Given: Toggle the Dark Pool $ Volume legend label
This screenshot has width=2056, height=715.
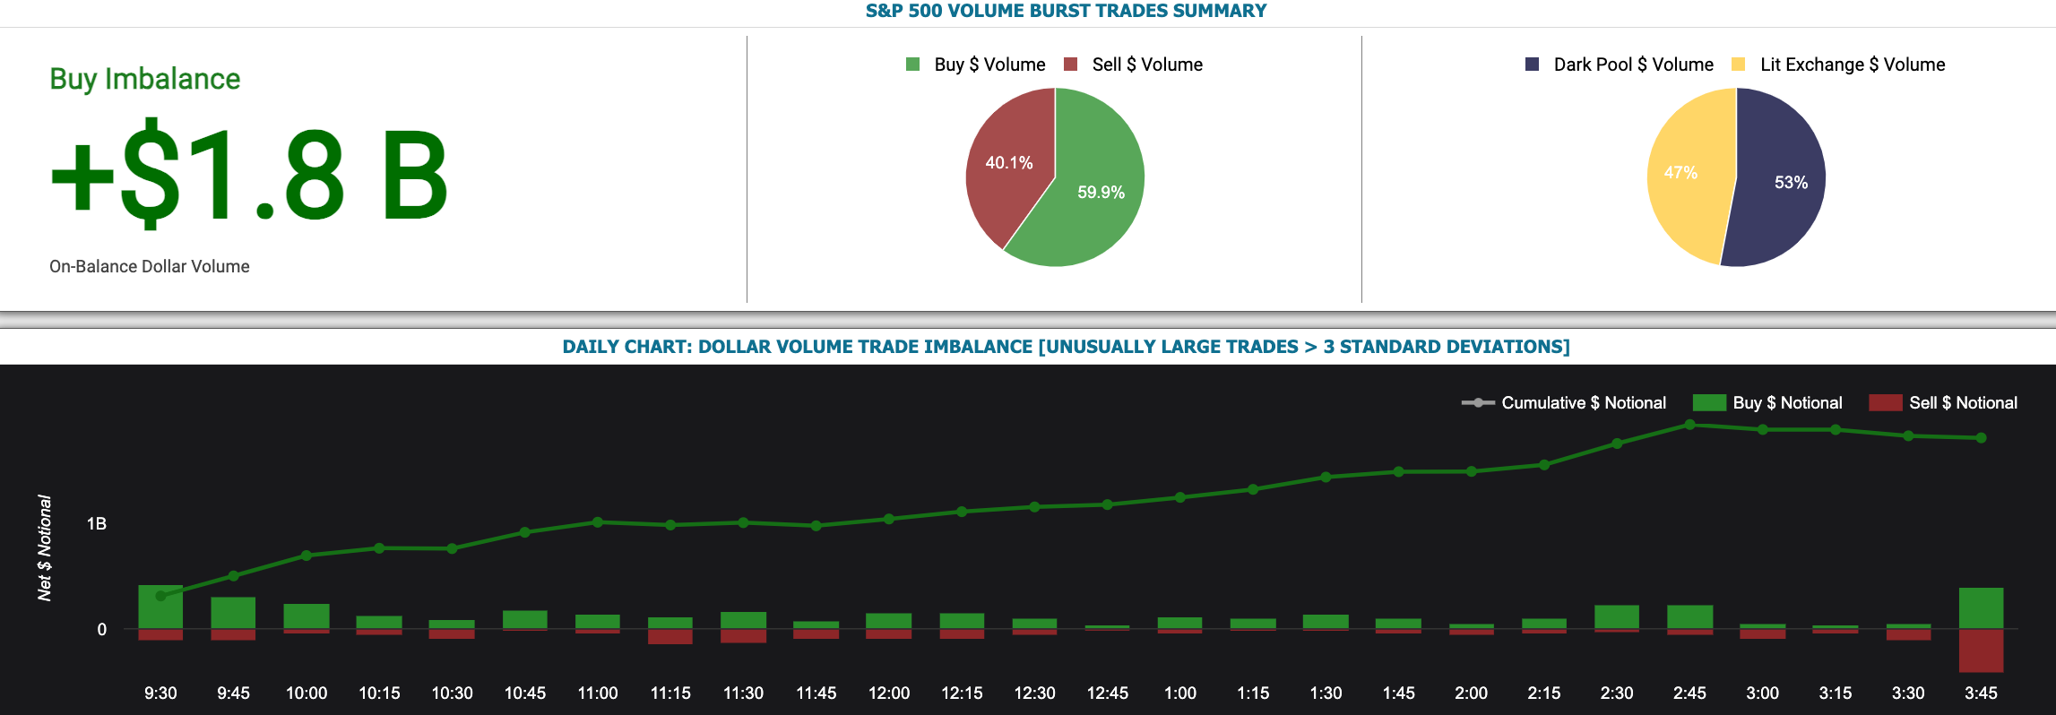Looking at the screenshot, I should click(x=1633, y=65).
